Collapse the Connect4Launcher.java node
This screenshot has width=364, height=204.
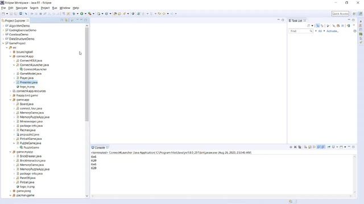(14, 65)
